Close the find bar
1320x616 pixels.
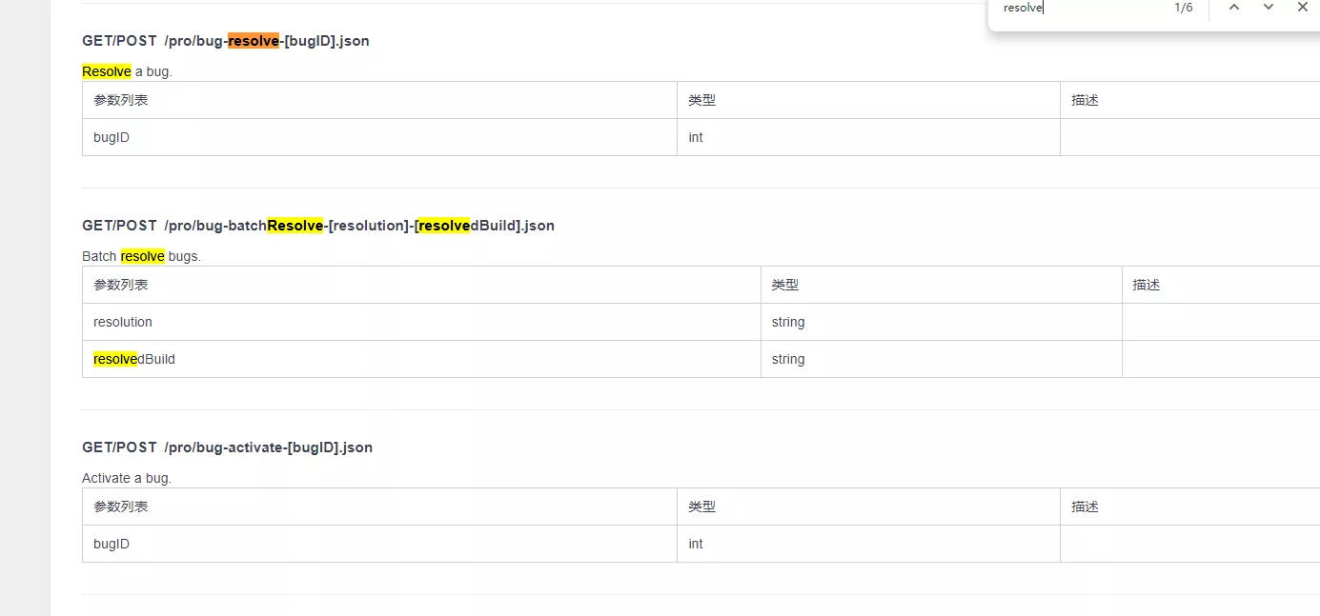point(1303,8)
